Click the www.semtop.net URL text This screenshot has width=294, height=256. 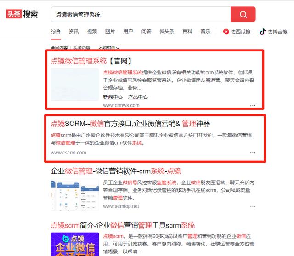[121, 206]
